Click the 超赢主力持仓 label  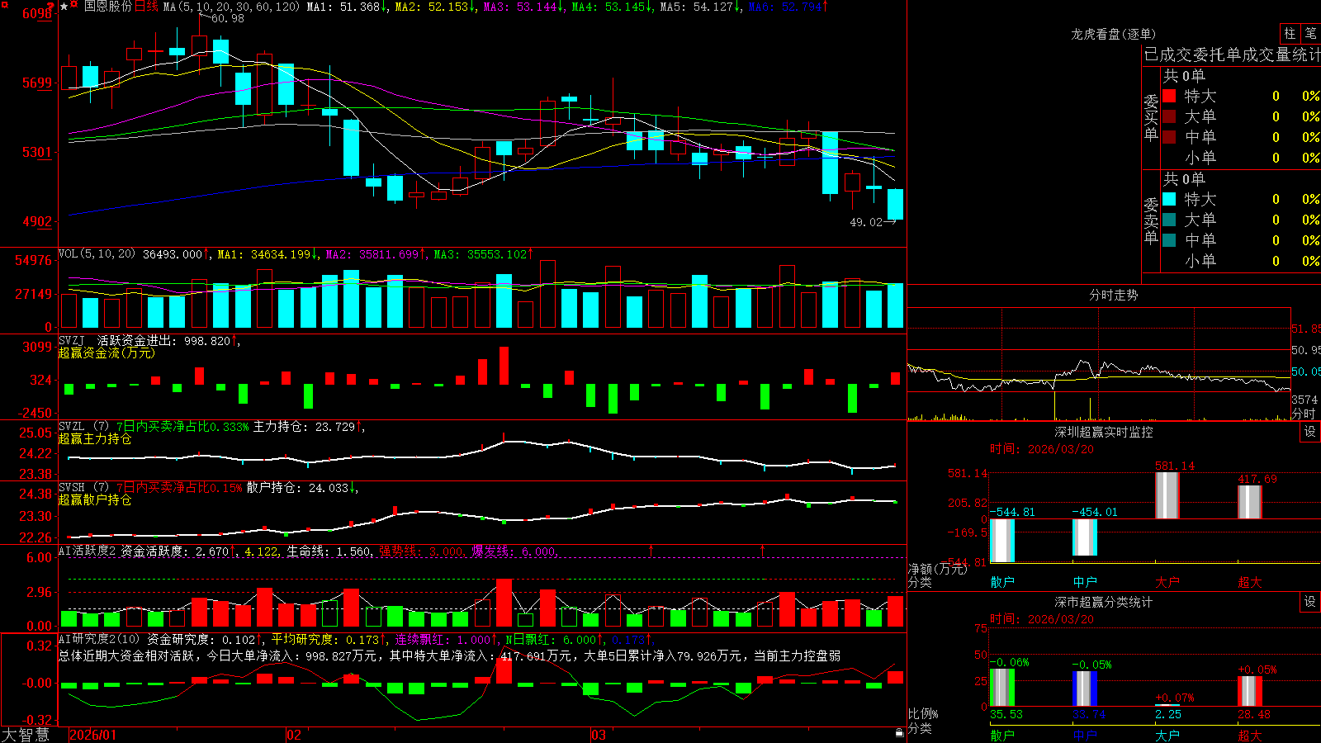coord(95,438)
